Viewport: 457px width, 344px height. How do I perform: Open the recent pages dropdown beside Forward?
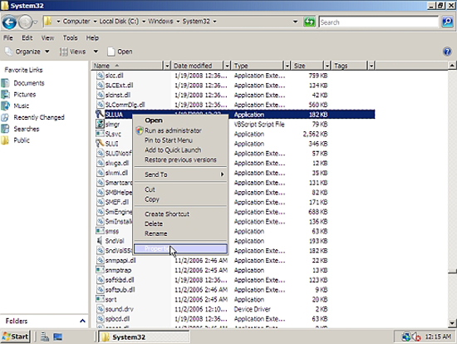click(36, 22)
